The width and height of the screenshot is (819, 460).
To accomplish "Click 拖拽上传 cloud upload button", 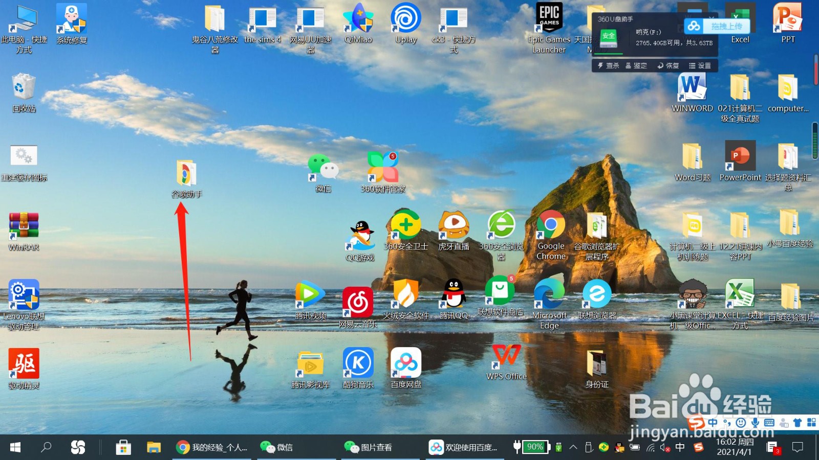I will [x=717, y=26].
